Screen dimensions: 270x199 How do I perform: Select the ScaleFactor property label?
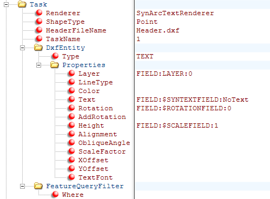[102, 151]
